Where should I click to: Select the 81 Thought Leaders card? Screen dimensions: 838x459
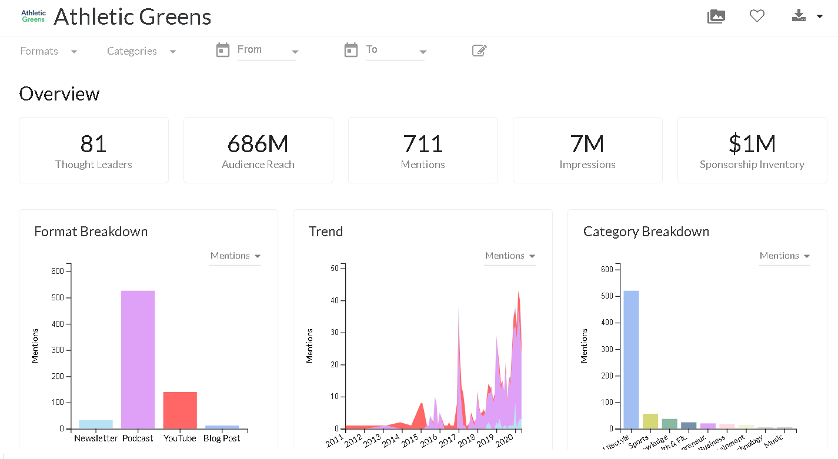[94, 150]
